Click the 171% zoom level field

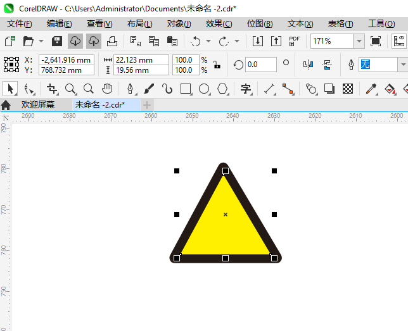tap(332, 41)
